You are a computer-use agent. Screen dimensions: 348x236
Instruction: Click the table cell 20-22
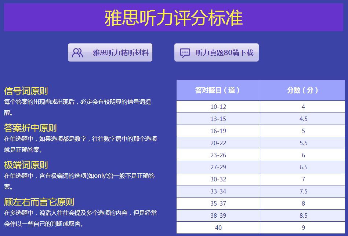[218, 143]
